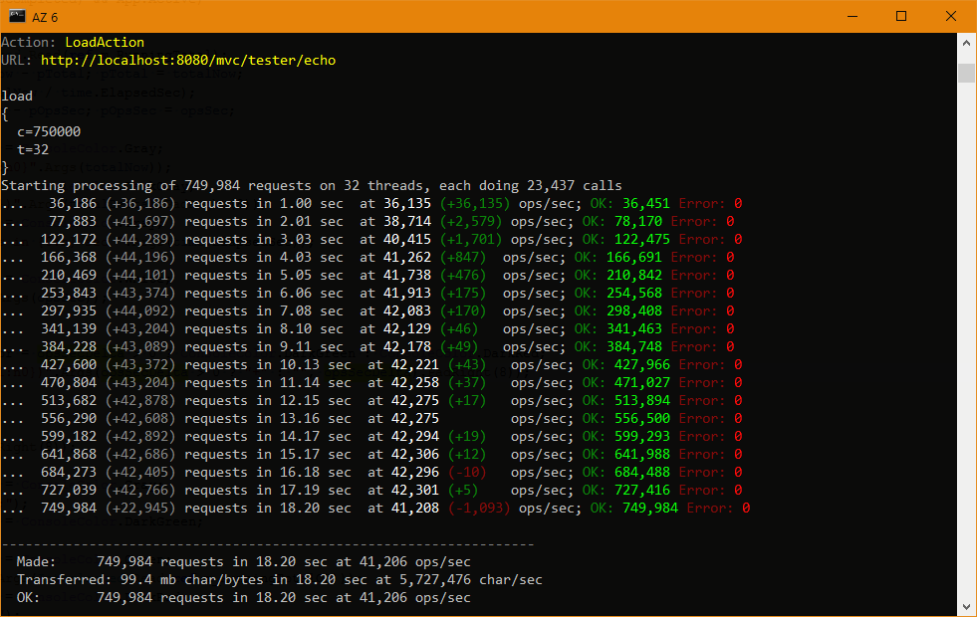Click the LoadAction text

pyautogui.click(x=105, y=43)
